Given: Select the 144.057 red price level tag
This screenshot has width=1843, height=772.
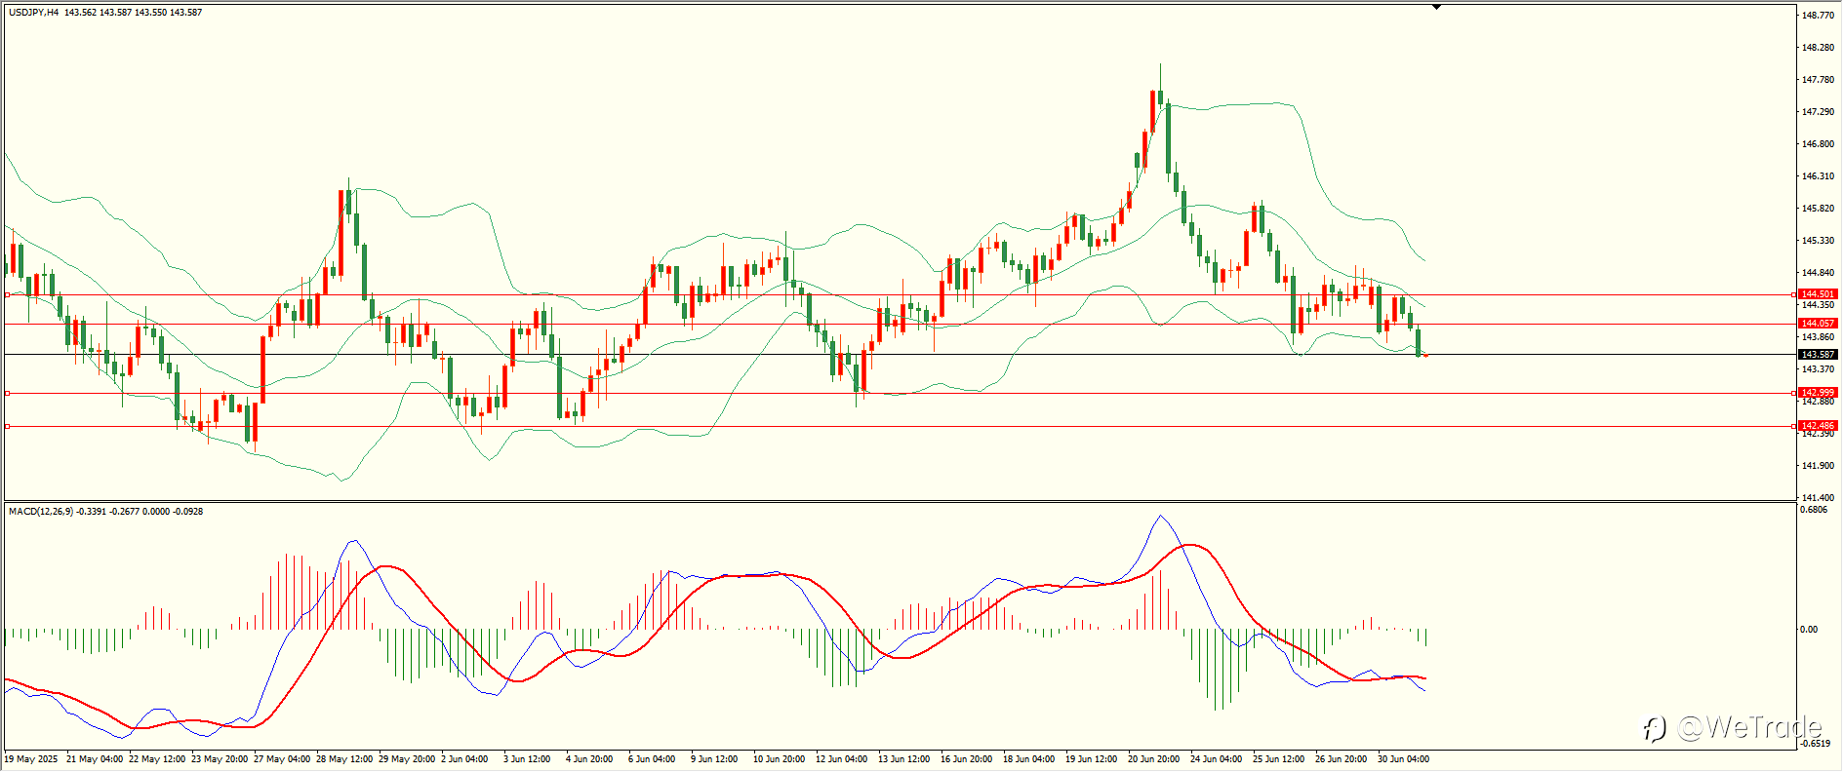Looking at the screenshot, I should [x=1819, y=324].
